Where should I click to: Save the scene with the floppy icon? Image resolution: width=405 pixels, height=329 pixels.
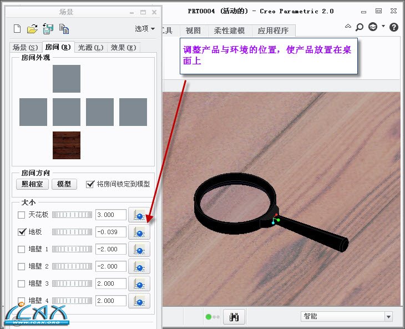point(48,29)
